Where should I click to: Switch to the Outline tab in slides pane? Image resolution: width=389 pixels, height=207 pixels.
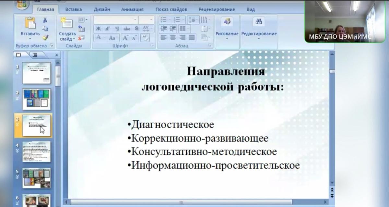click(x=35, y=55)
